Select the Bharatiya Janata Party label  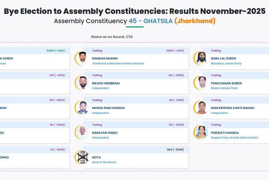coord(226,64)
